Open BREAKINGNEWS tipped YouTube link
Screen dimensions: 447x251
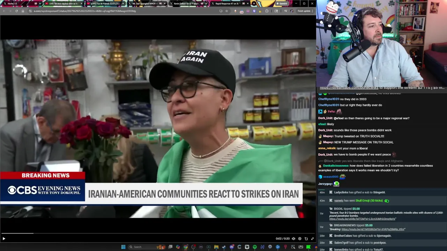pyautogui.click(x=373, y=229)
